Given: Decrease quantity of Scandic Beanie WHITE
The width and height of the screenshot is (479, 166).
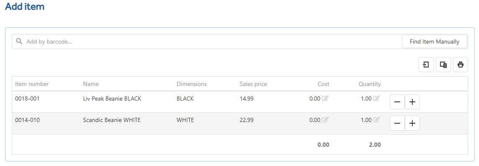Looking at the screenshot, I should (397, 123).
